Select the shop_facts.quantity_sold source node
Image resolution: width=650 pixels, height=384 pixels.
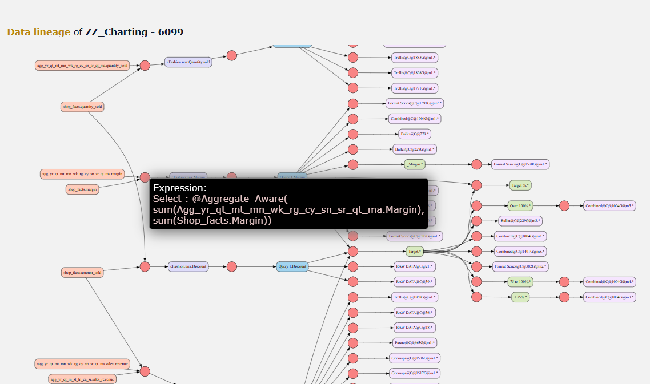tap(82, 107)
